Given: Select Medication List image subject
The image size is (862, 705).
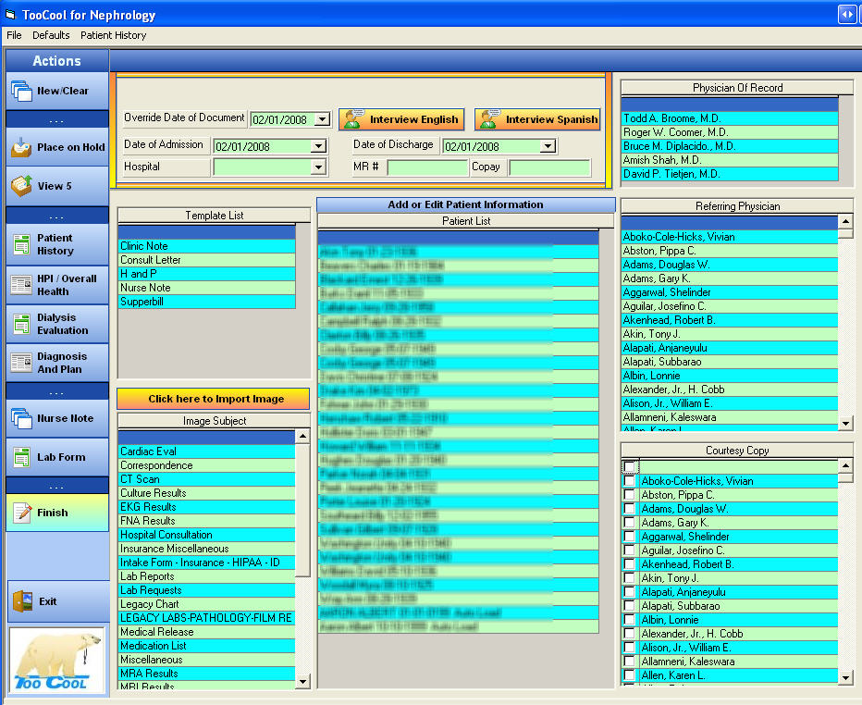Looking at the screenshot, I should tap(207, 646).
